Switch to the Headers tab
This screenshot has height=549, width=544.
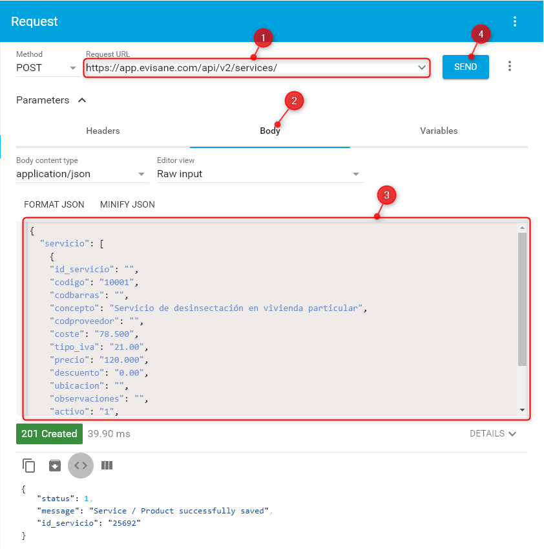tap(103, 131)
